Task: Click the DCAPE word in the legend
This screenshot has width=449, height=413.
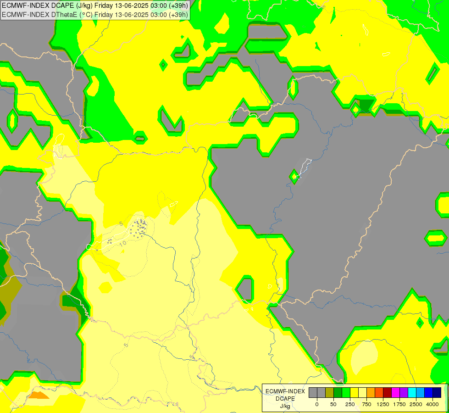Action: [285, 399]
